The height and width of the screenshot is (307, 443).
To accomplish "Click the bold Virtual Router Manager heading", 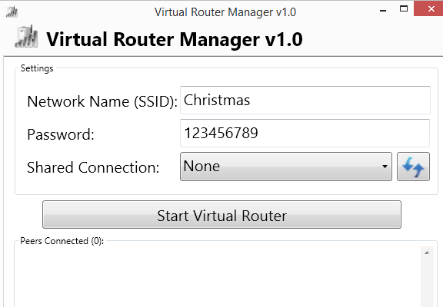I will 175,39.
